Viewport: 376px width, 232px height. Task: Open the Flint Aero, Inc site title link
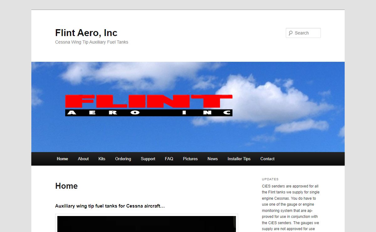pyautogui.click(x=86, y=33)
